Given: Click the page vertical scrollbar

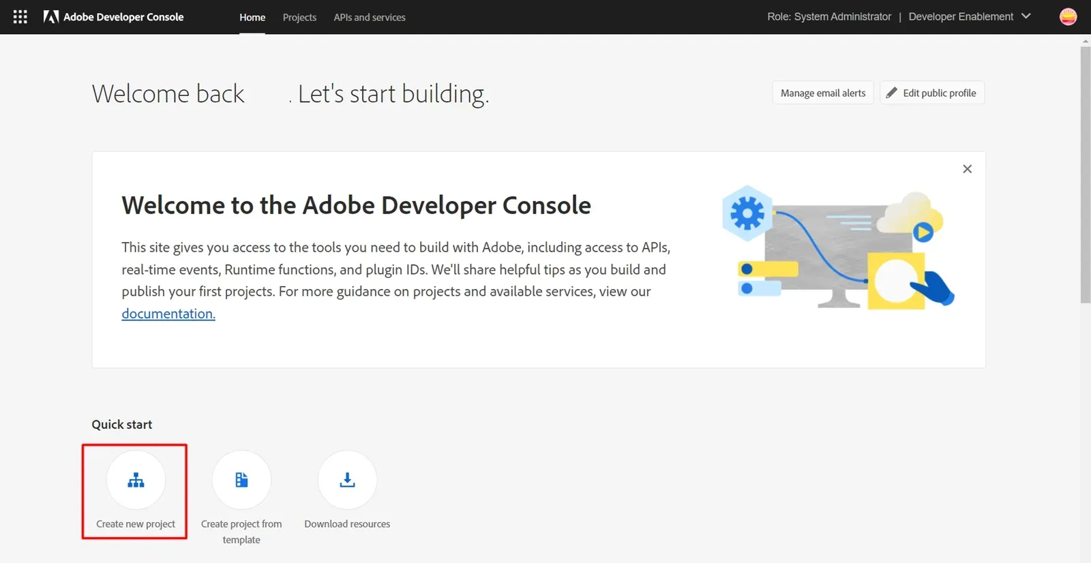Looking at the screenshot, I should 1086,174.
